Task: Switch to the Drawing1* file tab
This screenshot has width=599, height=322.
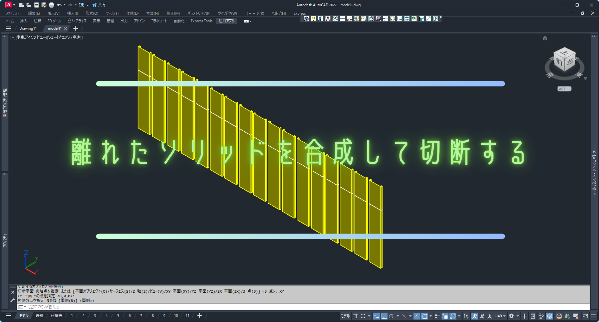Action: (28, 28)
